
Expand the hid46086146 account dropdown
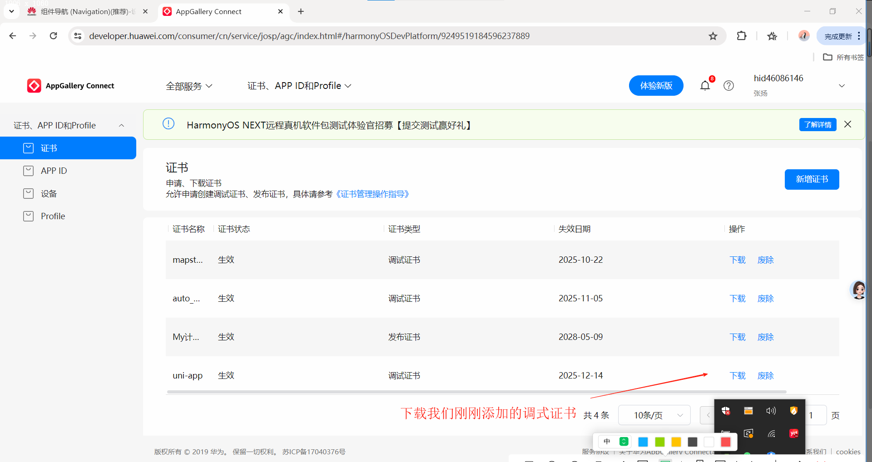pyautogui.click(x=842, y=86)
